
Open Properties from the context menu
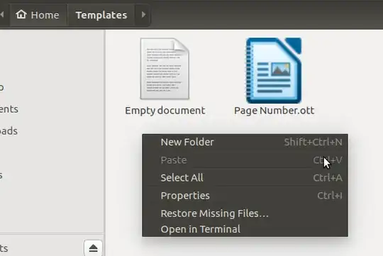pos(245,196)
